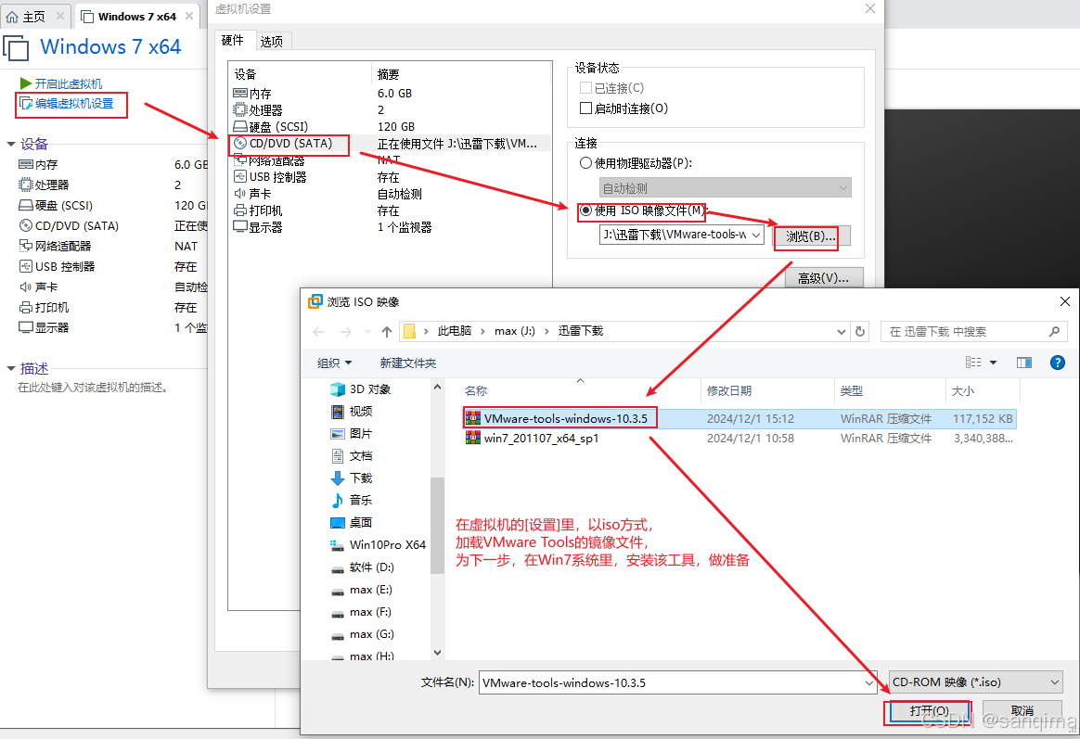Close the Windows 7 x64 tab
This screenshot has width=1080, height=739.
[x=189, y=16]
